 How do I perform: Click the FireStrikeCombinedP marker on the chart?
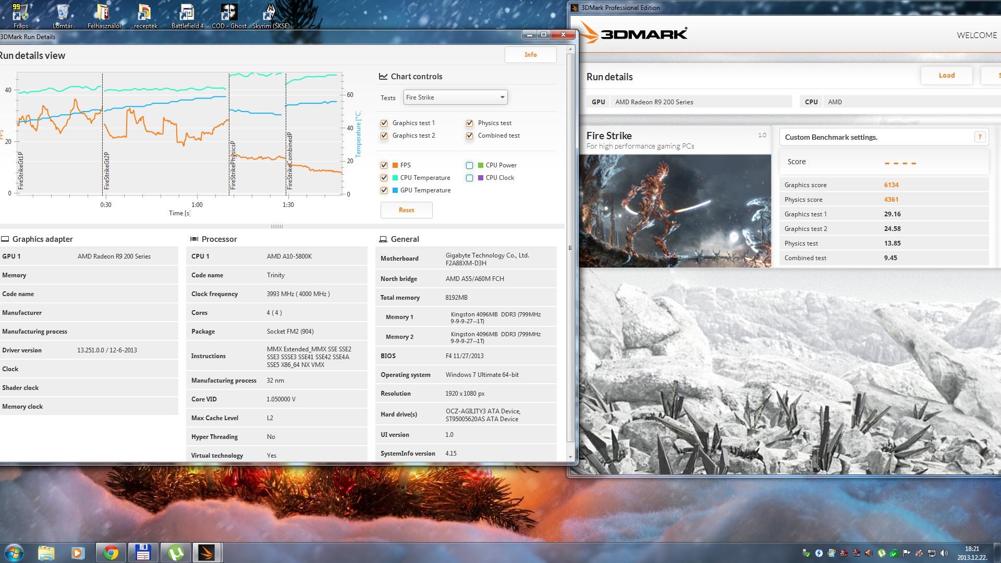pyautogui.click(x=289, y=161)
